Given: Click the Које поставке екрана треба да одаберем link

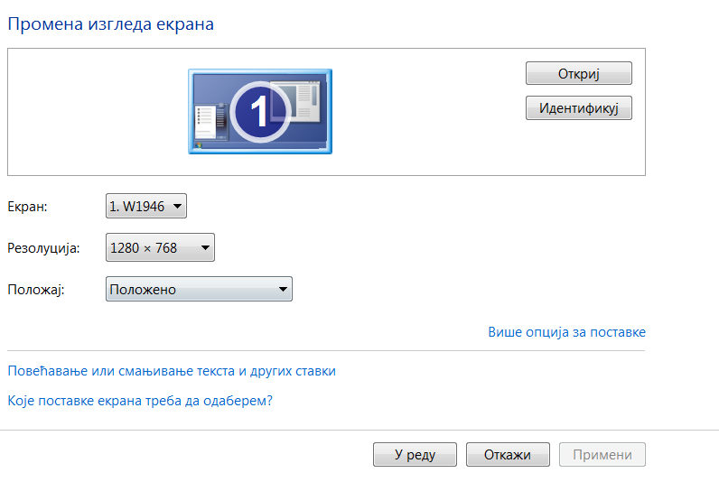Looking at the screenshot, I should [x=140, y=400].
